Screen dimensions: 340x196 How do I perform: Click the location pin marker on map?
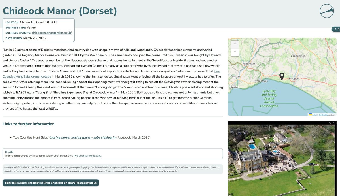pos(282,76)
